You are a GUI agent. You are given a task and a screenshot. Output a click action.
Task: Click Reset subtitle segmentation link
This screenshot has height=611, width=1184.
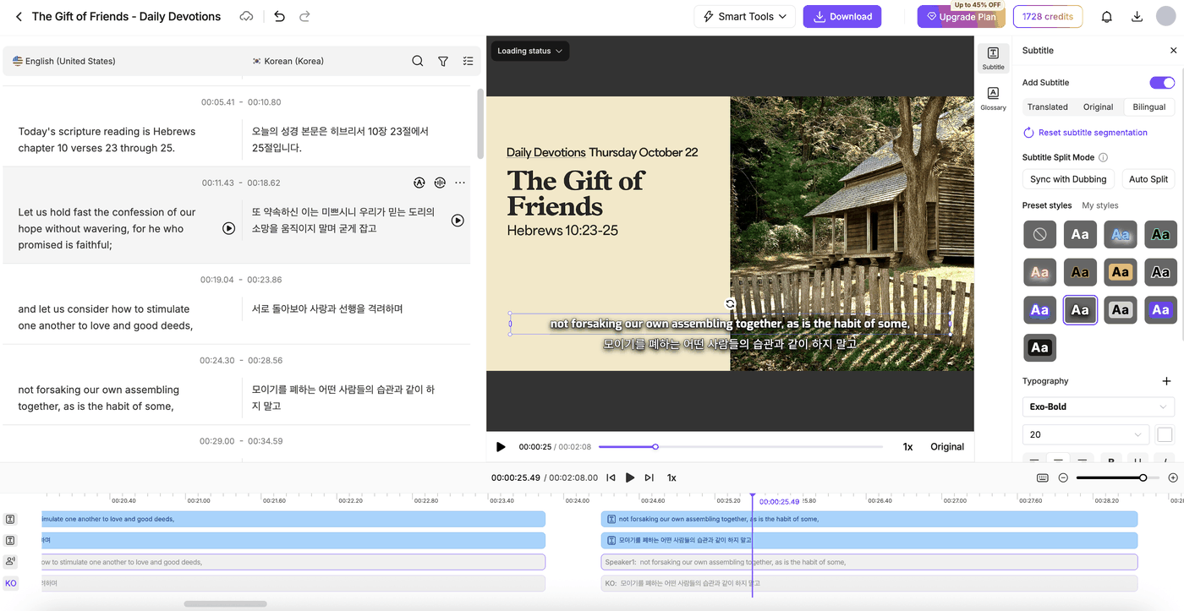(x=1085, y=133)
